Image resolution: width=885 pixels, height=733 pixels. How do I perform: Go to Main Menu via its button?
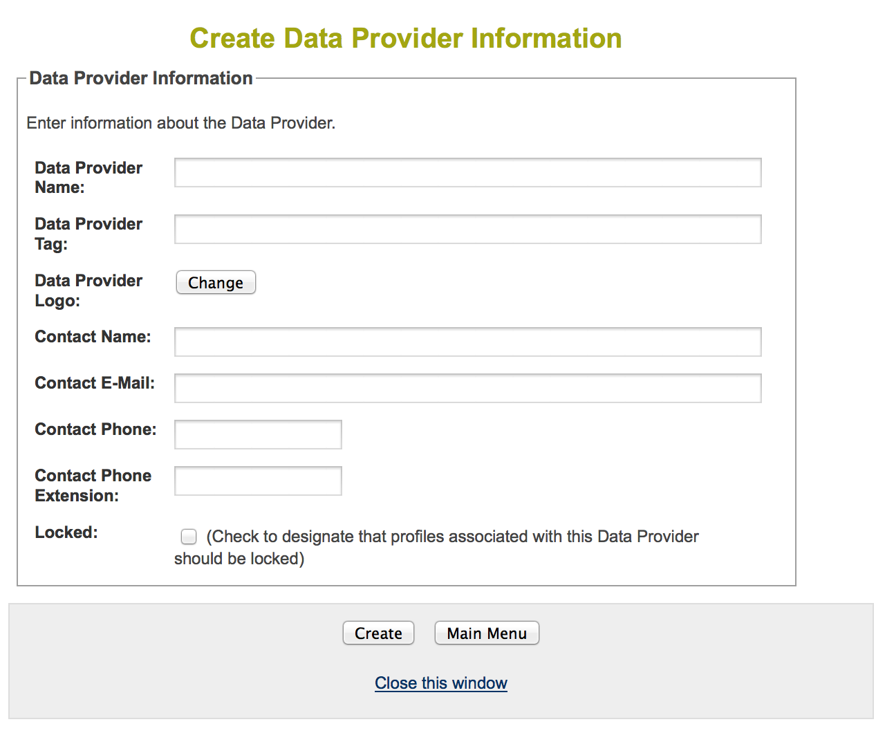point(487,633)
